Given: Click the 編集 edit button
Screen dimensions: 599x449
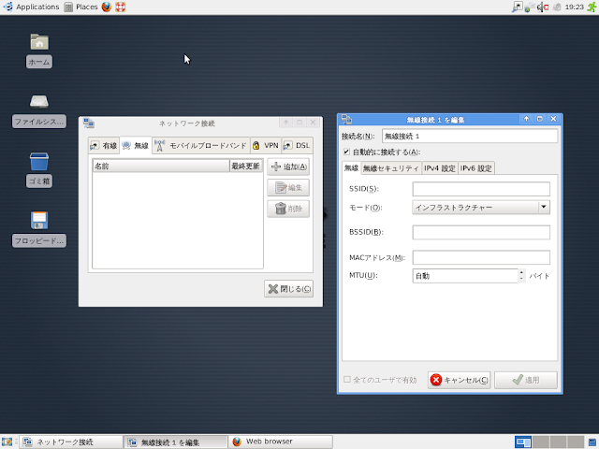Looking at the screenshot, I should click(x=288, y=187).
